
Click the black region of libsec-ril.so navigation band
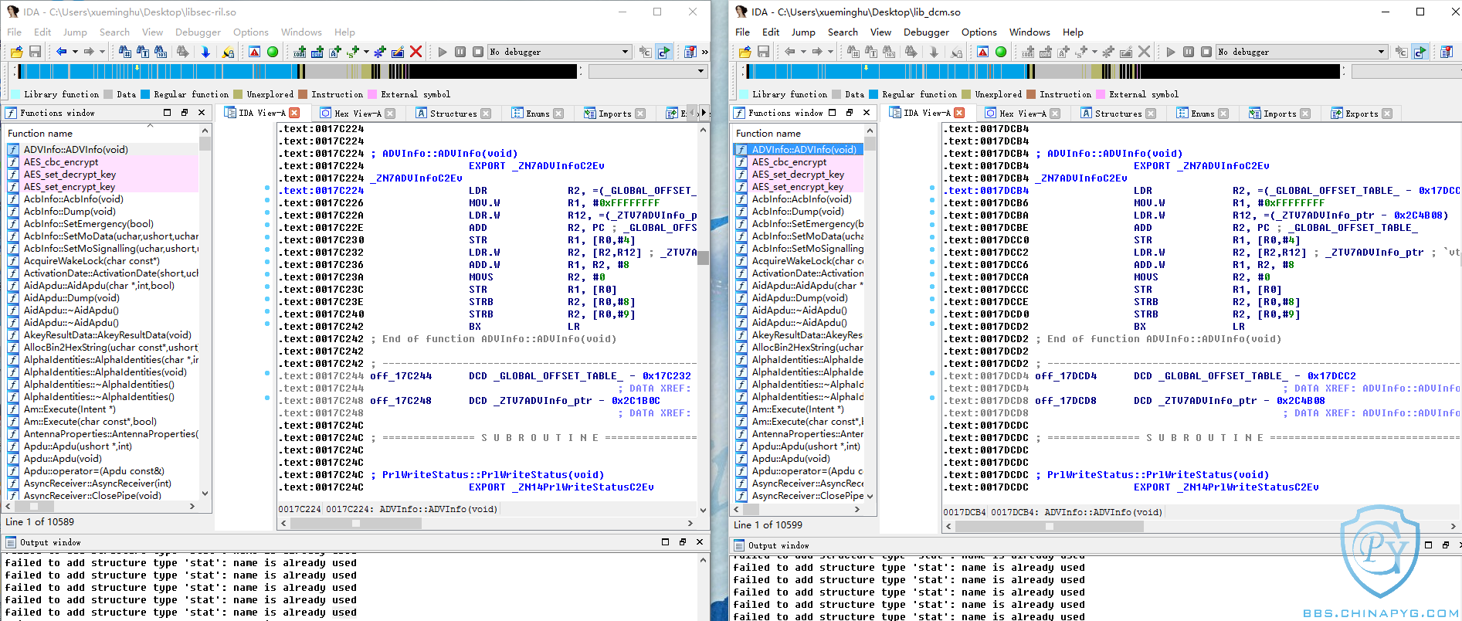tap(494, 71)
